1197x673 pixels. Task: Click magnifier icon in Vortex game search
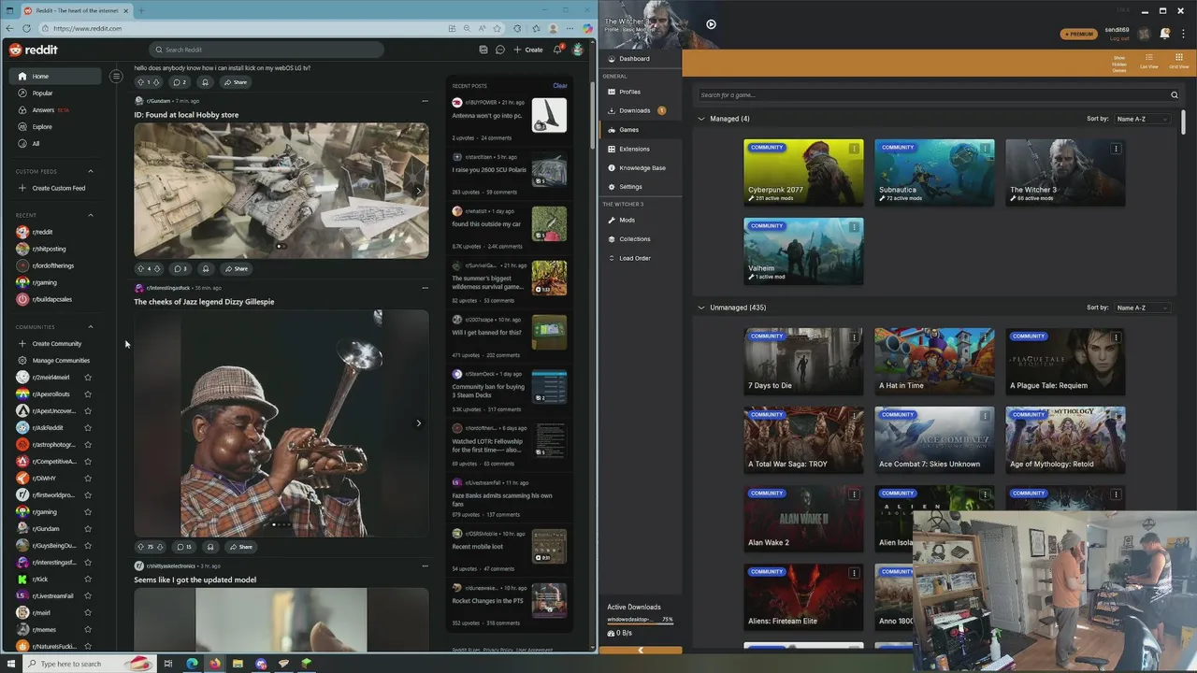tap(1175, 95)
